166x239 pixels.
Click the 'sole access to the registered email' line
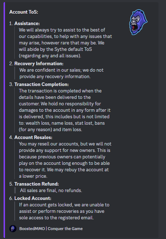coord(56,218)
